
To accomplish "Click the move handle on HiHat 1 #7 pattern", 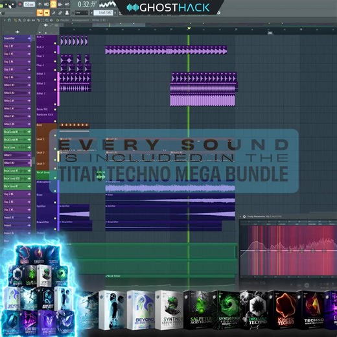I will (29, 108).
